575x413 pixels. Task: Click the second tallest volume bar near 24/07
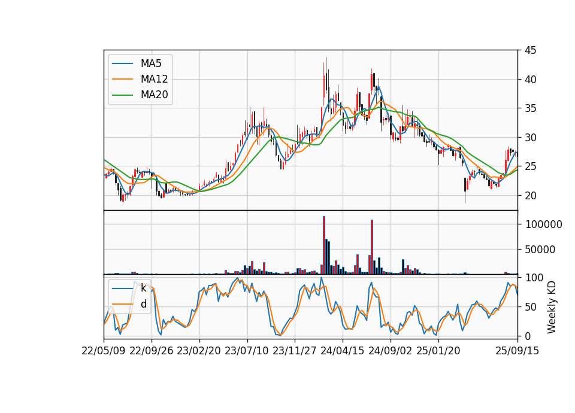click(x=372, y=247)
